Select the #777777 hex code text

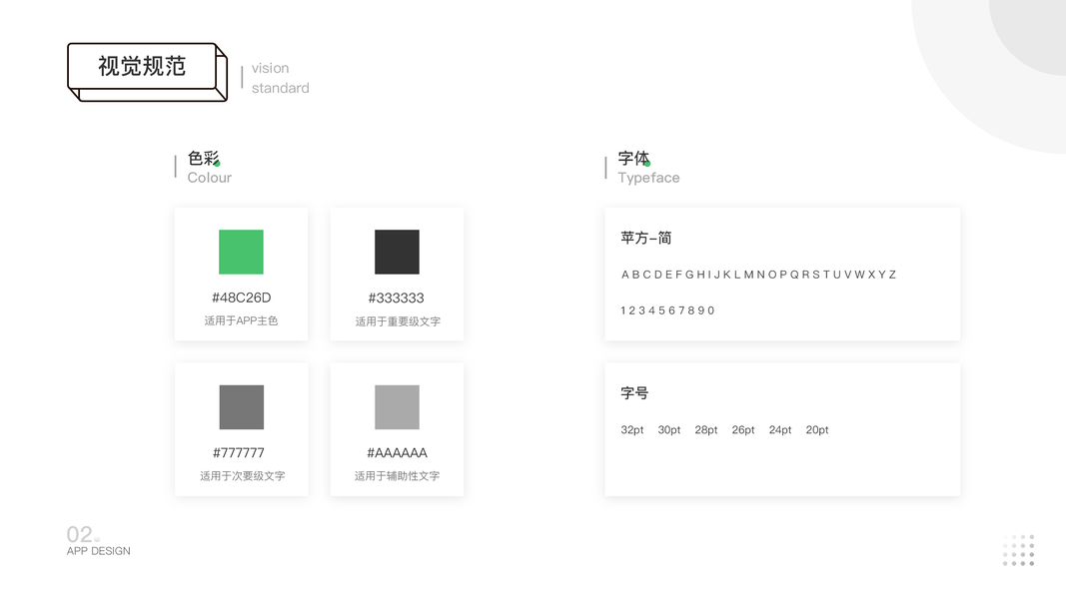(x=239, y=453)
